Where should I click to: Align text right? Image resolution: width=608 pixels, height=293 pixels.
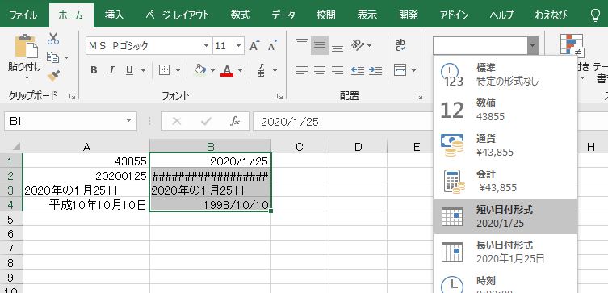pyautogui.click(x=338, y=70)
